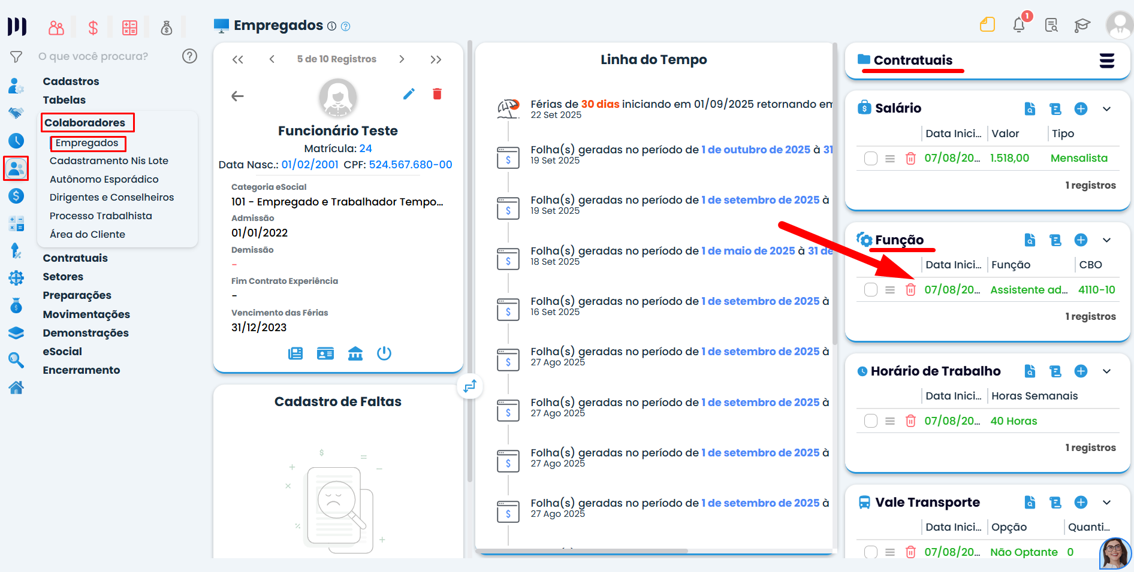Click the yellow sticky note icon
Image resolution: width=1134 pixels, height=572 pixels.
987,25
